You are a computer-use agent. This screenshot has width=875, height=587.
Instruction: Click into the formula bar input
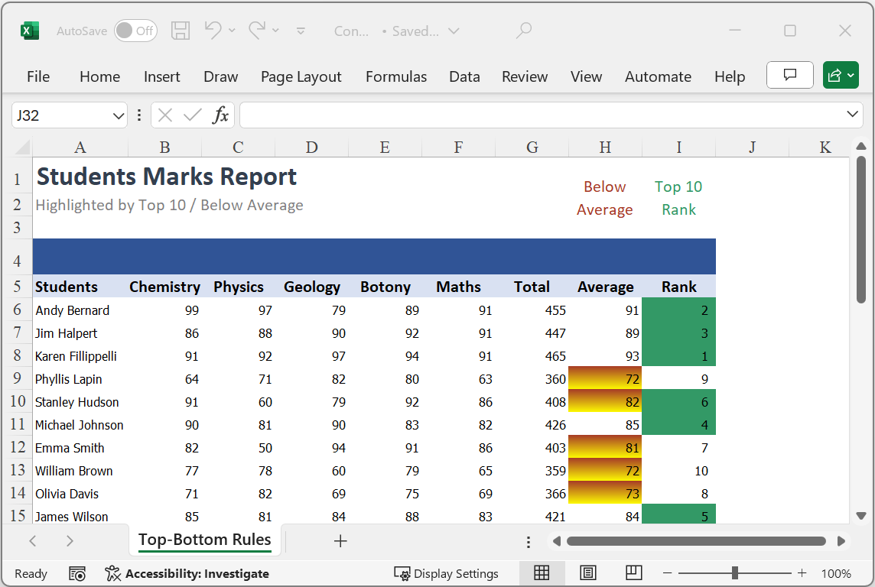coord(542,115)
